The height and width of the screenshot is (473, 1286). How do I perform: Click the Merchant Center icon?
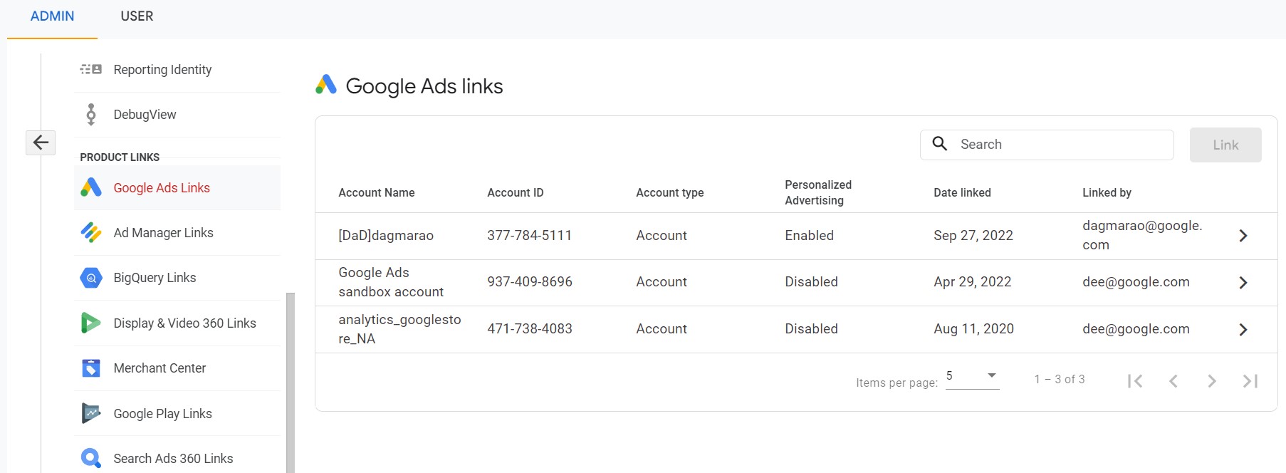pos(90,368)
